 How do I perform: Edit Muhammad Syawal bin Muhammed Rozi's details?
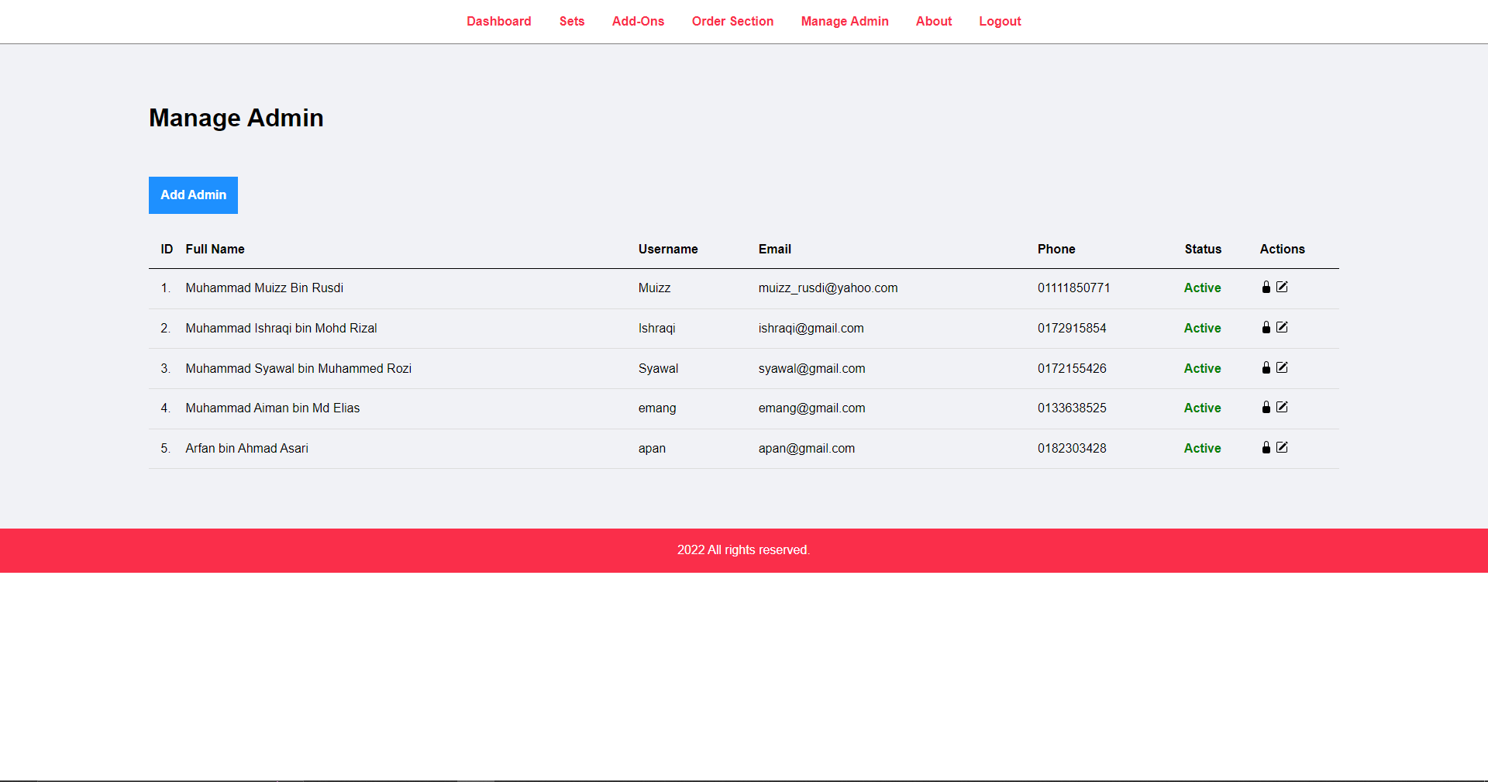(1283, 367)
